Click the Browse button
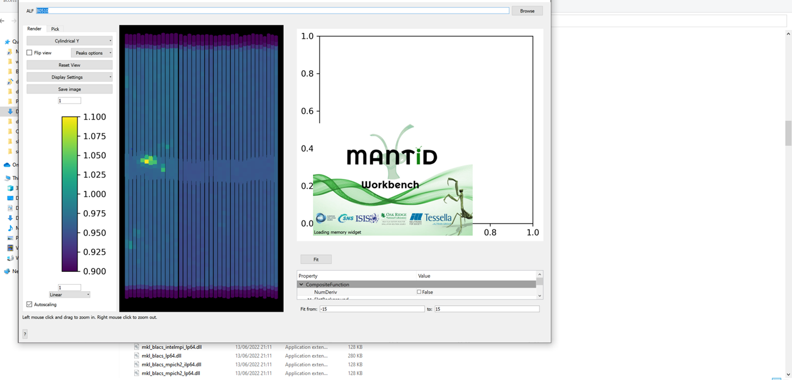Viewport: 792px width, 380px height. click(x=527, y=11)
